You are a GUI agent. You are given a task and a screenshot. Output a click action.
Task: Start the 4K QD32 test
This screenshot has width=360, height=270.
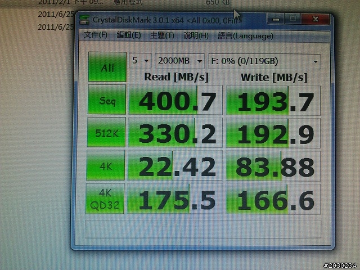click(105, 199)
